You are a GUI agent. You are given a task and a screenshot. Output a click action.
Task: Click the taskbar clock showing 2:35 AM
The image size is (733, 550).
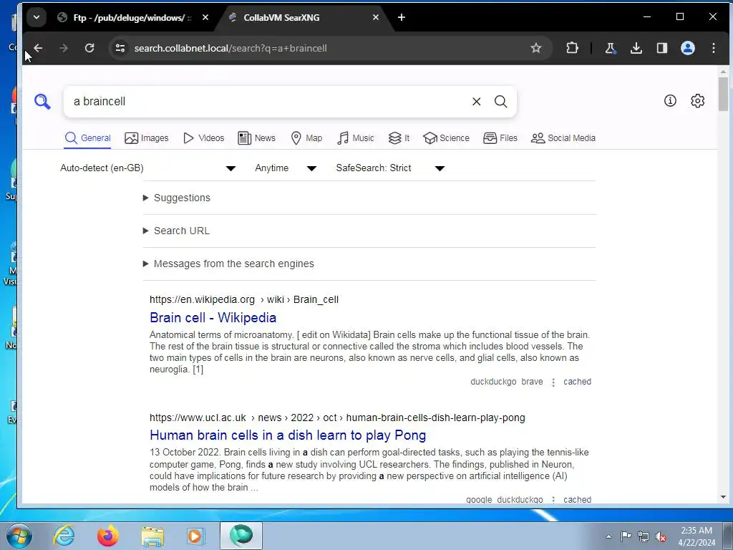tap(696, 536)
